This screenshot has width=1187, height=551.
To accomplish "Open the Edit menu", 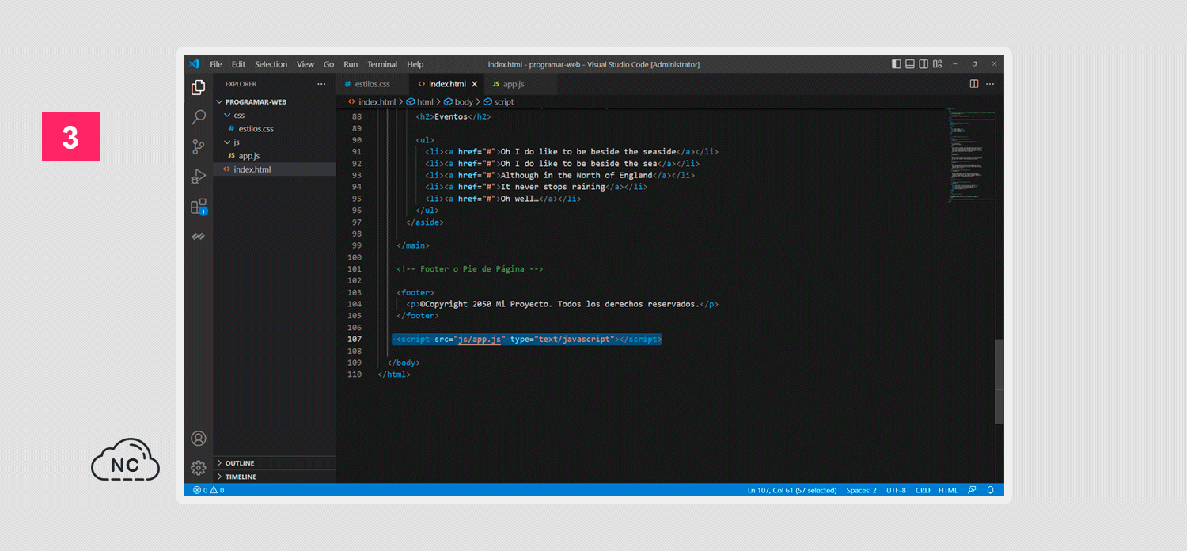I will [238, 64].
